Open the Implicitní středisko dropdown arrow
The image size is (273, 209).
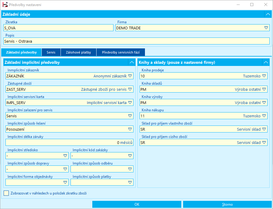pyautogui.click(x=65, y=156)
